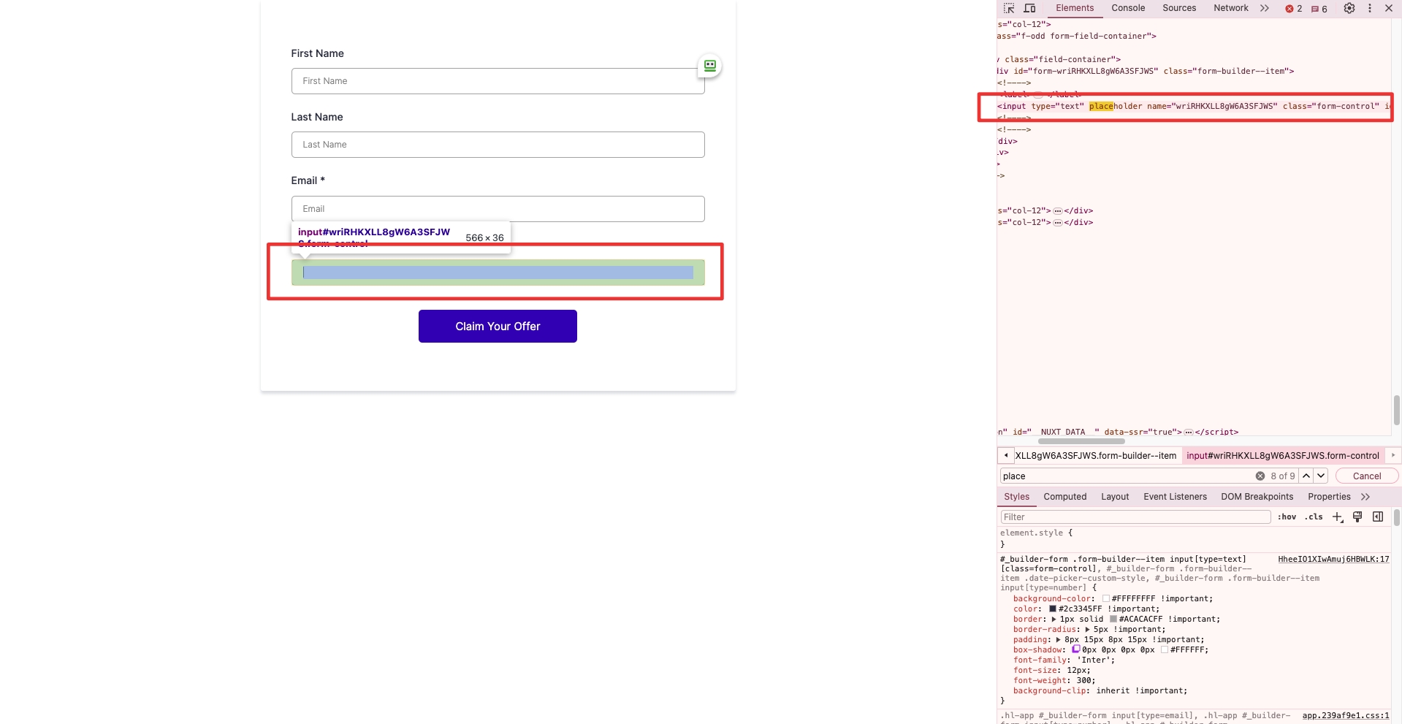Screen dimensions: 1402x724
Task: Click into the Last Name input field
Action: 498,145
